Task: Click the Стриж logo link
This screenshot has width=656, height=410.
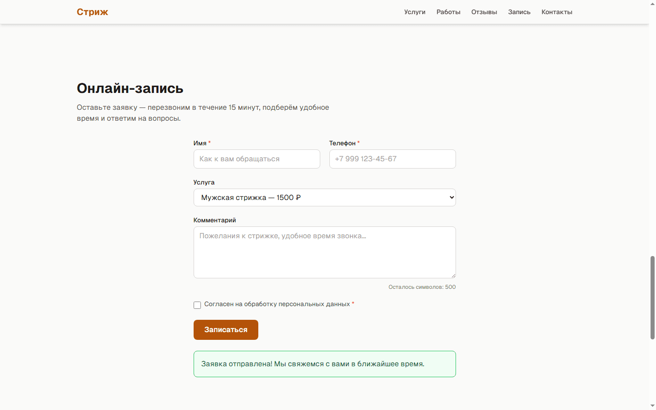Action: [92, 12]
